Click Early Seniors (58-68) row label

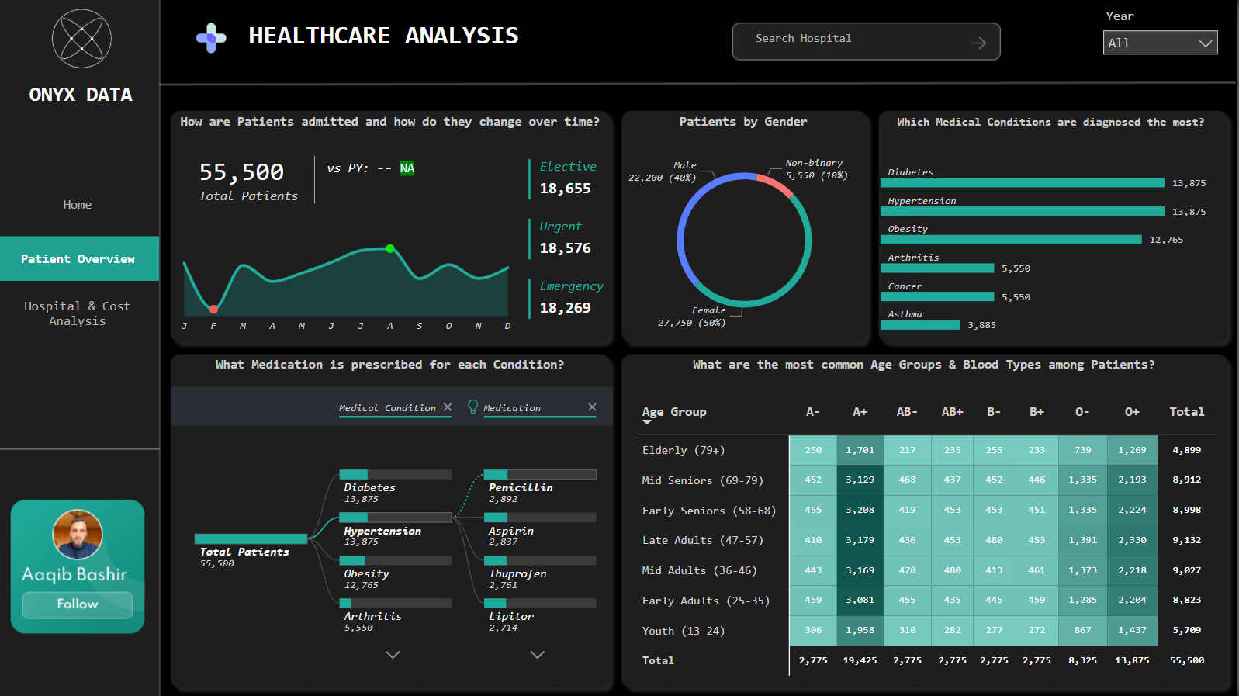tap(708, 511)
